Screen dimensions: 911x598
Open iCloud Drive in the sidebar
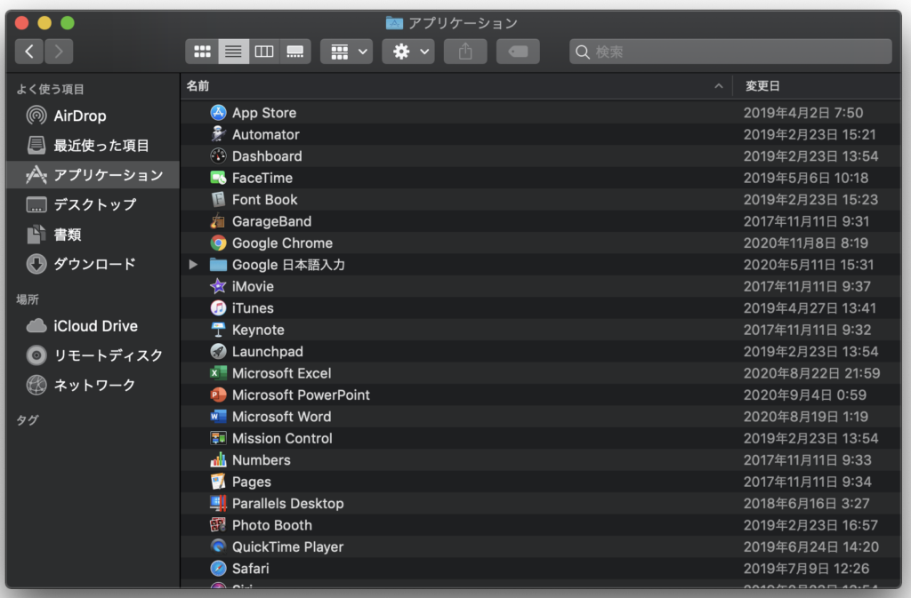(x=93, y=326)
